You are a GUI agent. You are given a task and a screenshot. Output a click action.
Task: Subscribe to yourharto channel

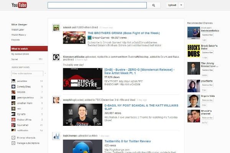[x=207, y=85]
